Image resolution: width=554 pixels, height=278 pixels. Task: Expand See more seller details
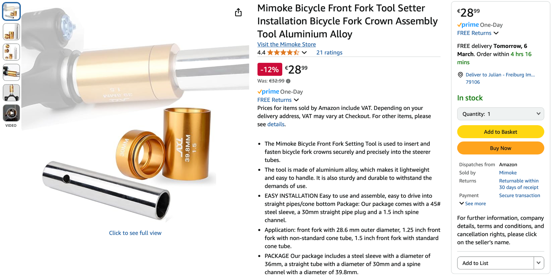coord(473,204)
